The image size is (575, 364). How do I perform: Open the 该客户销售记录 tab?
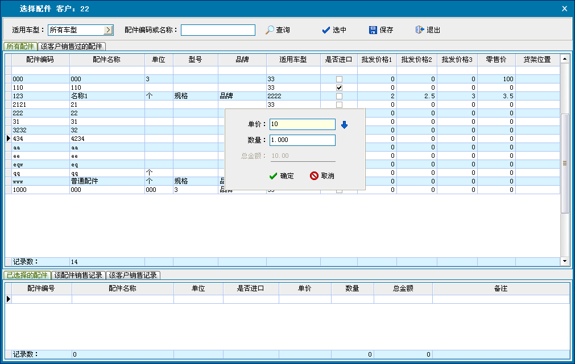(x=133, y=275)
